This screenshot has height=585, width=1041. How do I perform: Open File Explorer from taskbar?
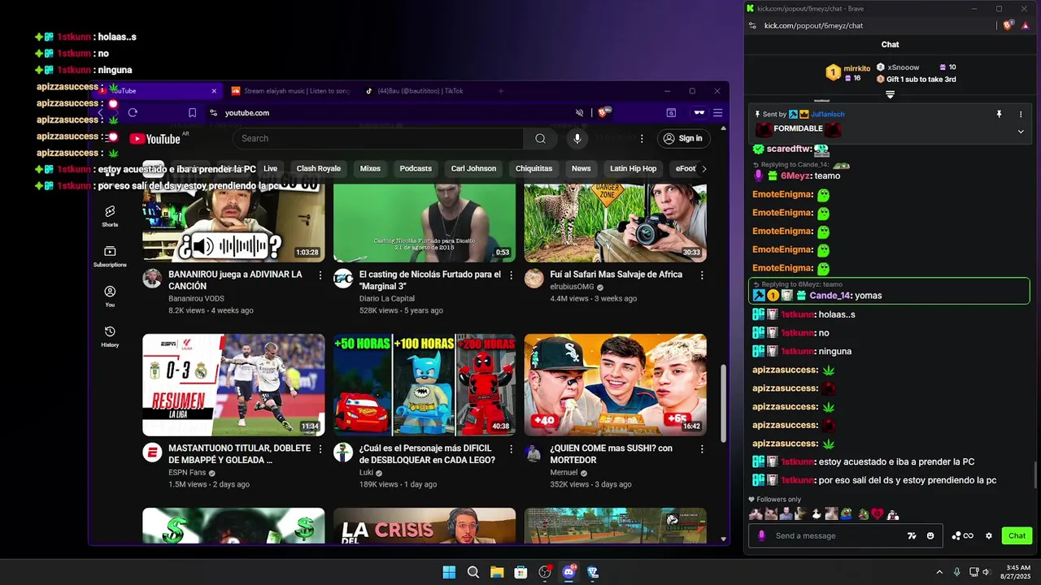(497, 572)
